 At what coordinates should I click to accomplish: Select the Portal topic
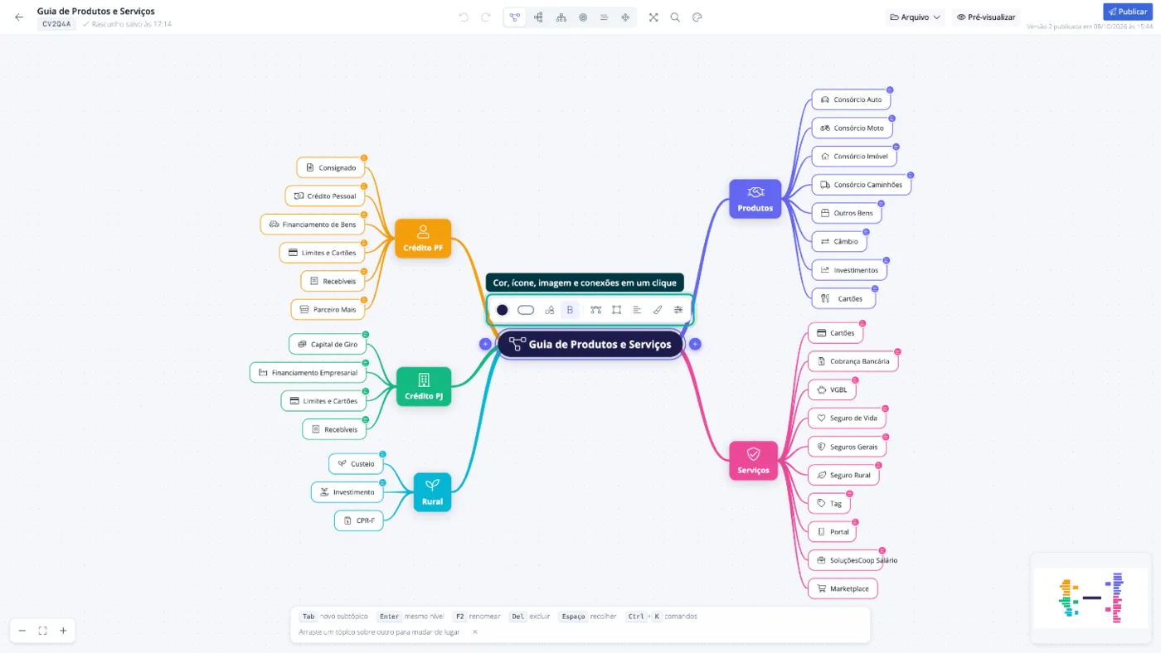pos(833,531)
